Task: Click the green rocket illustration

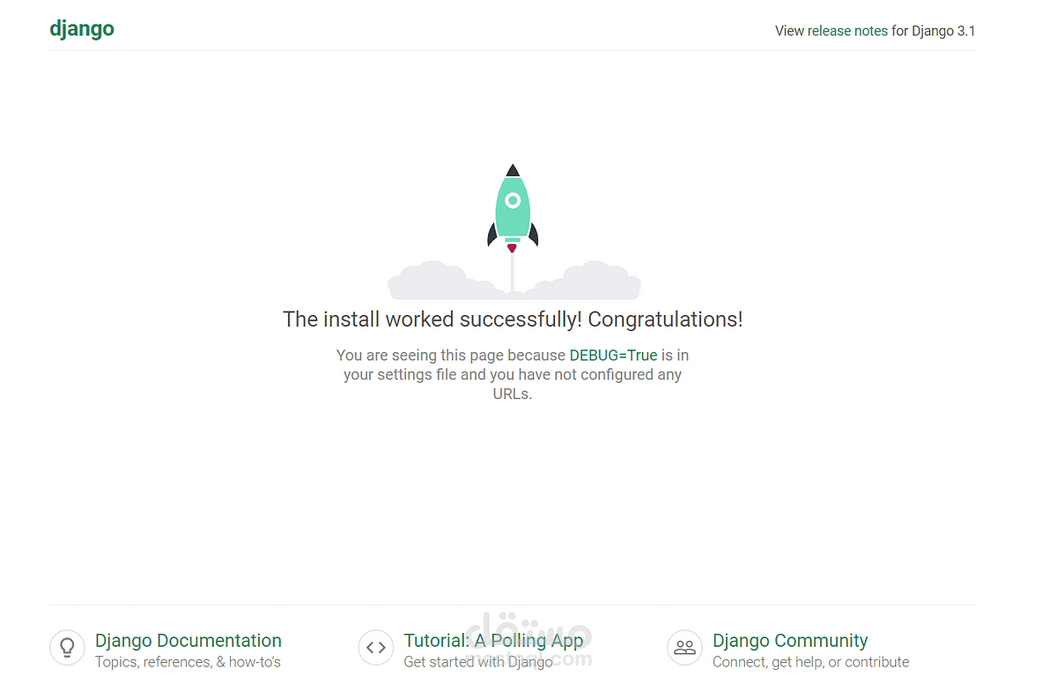Action: (512, 207)
